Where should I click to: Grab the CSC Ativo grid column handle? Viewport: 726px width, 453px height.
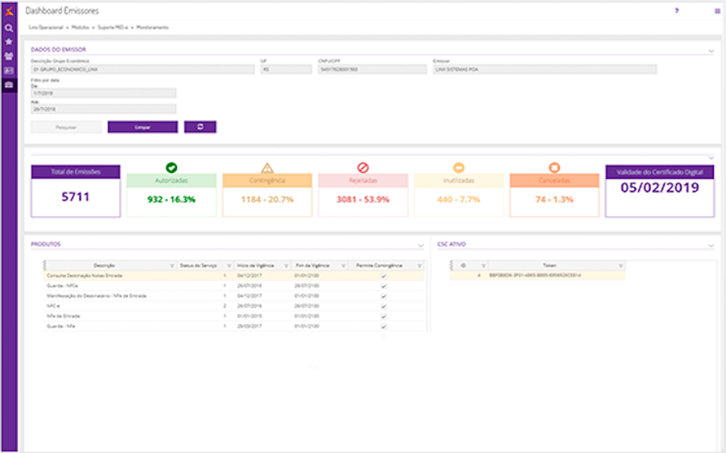point(451,265)
